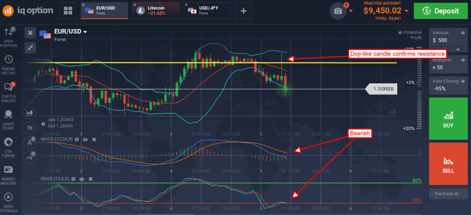Click the ask 1.20363 text
Viewport: 471px width, 215px height.
click(x=60, y=120)
